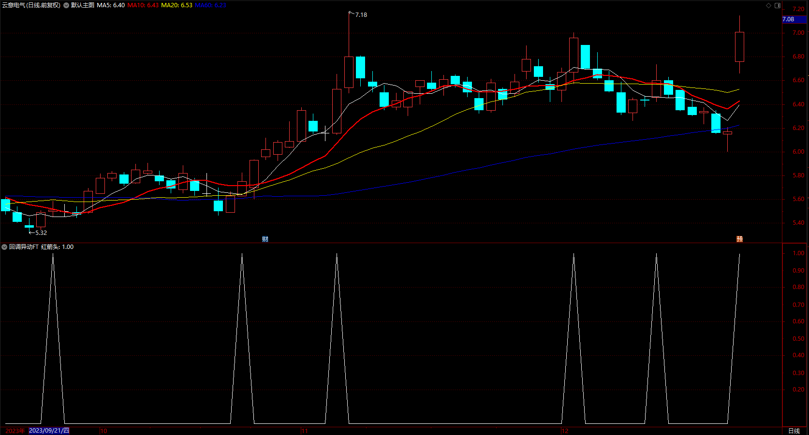Screen dimensions: 809x435
Task: Click the diamond icon at top right
Action: pos(768,5)
